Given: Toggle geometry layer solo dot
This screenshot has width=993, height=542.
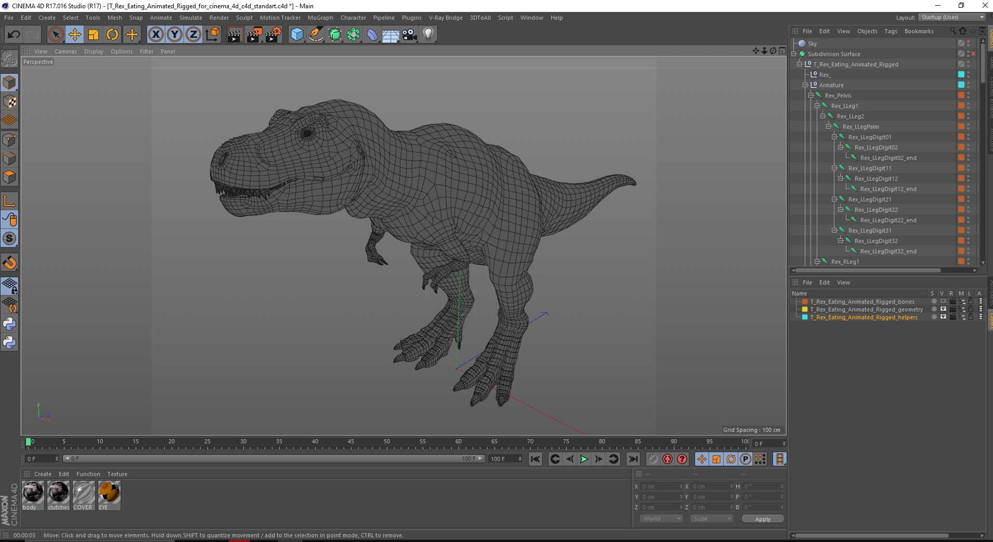Looking at the screenshot, I should tap(934, 309).
